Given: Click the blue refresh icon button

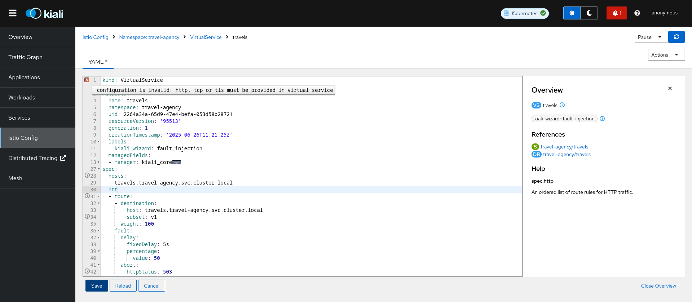Looking at the screenshot, I should 676,37.
